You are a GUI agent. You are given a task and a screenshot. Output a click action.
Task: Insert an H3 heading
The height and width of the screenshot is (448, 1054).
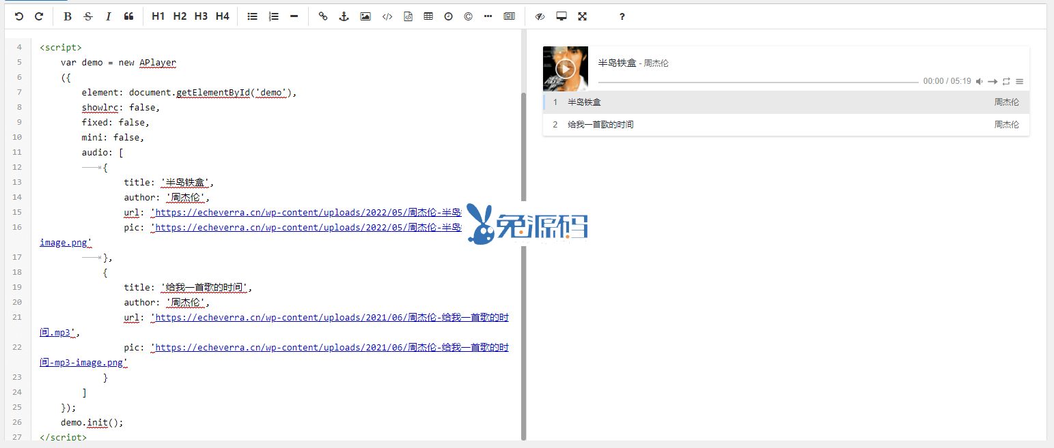pos(201,16)
